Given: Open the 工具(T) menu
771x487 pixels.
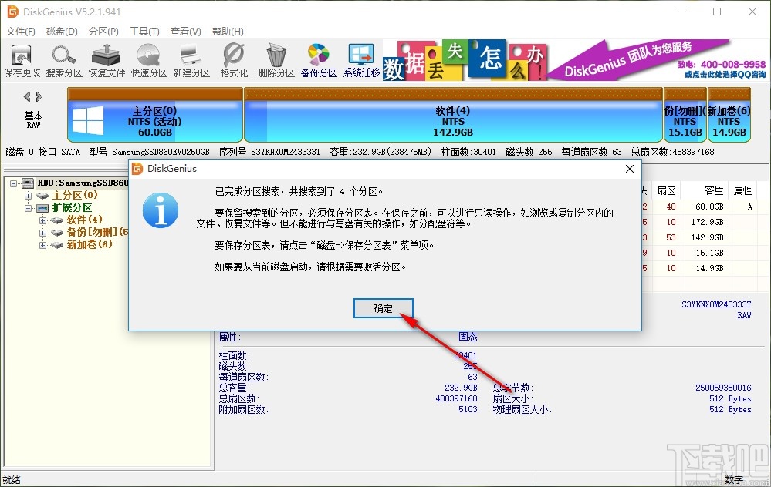Looking at the screenshot, I should 144,32.
